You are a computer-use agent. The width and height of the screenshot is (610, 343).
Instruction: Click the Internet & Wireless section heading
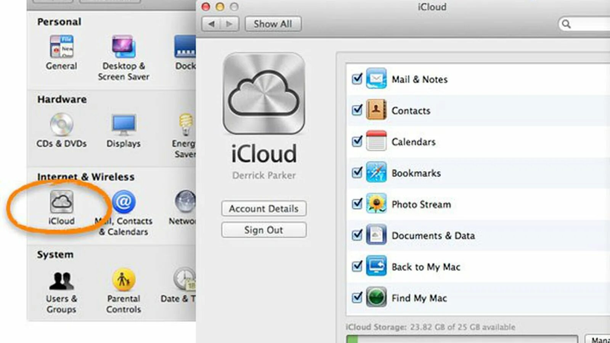pos(86,177)
